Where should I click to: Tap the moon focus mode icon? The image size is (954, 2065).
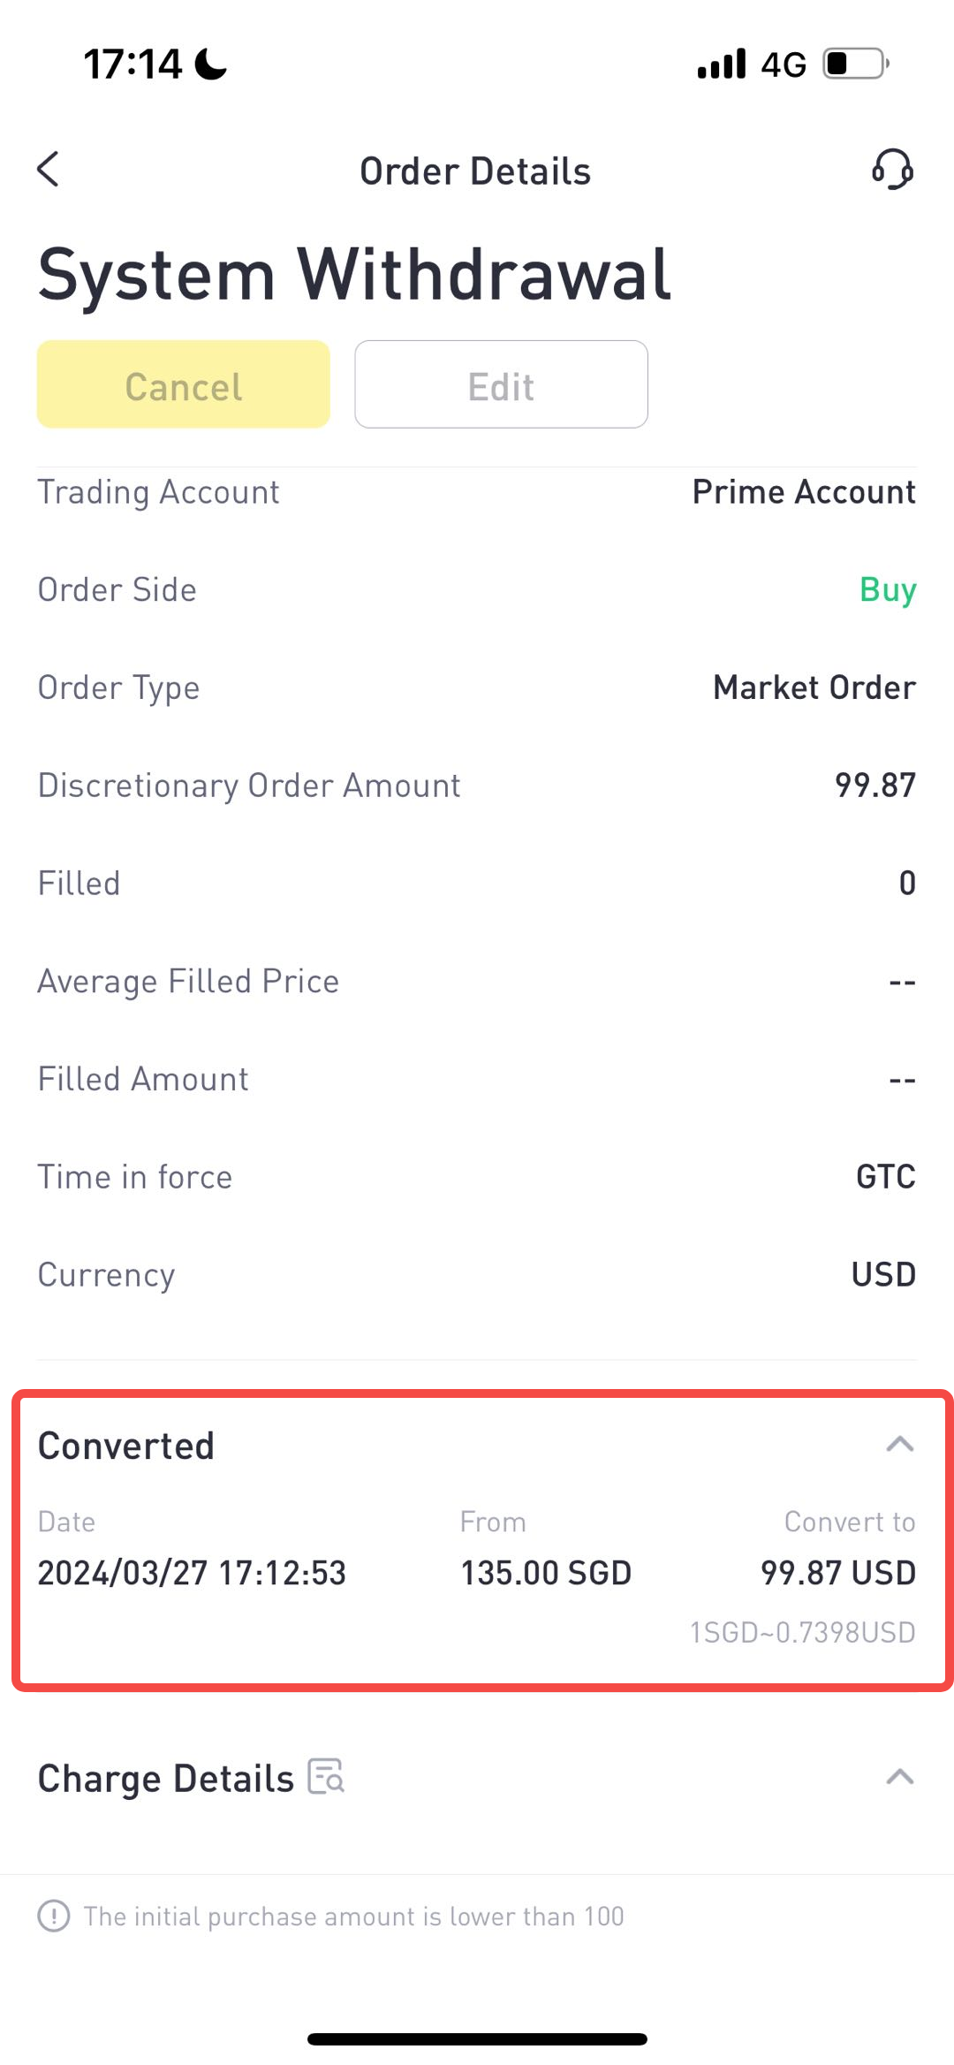point(210,64)
